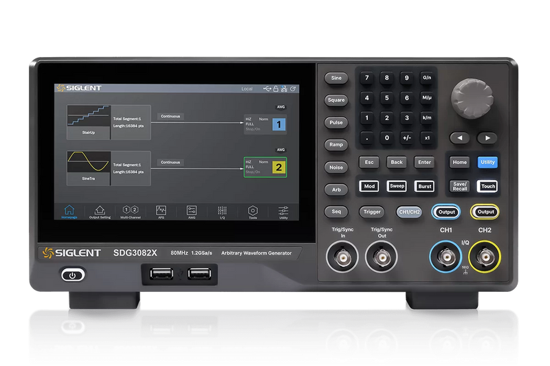This screenshot has width=550, height=366.
Task: Click the rotary adjustment knob
Action: click(x=472, y=99)
